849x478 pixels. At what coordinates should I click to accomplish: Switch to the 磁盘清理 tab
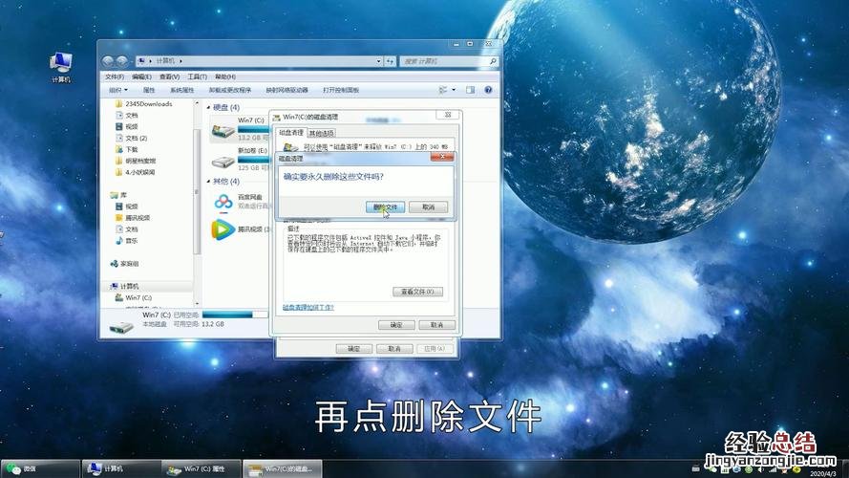coord(291,133)
